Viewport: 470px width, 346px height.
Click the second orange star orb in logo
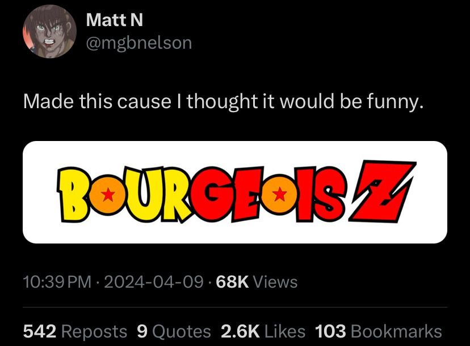(279, 194)
